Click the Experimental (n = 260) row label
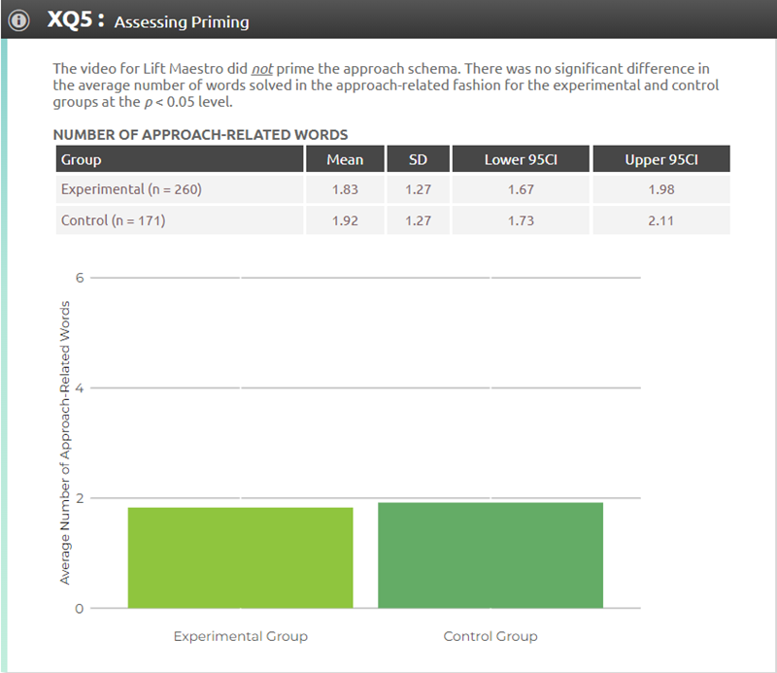 point(131,189)
